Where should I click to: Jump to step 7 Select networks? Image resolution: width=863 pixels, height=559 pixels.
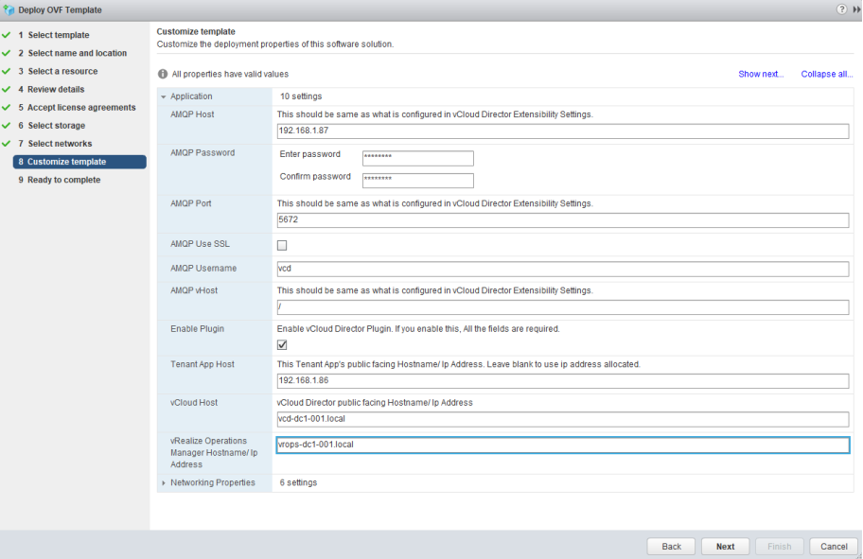pyautogui.click(x=60, y=144)
